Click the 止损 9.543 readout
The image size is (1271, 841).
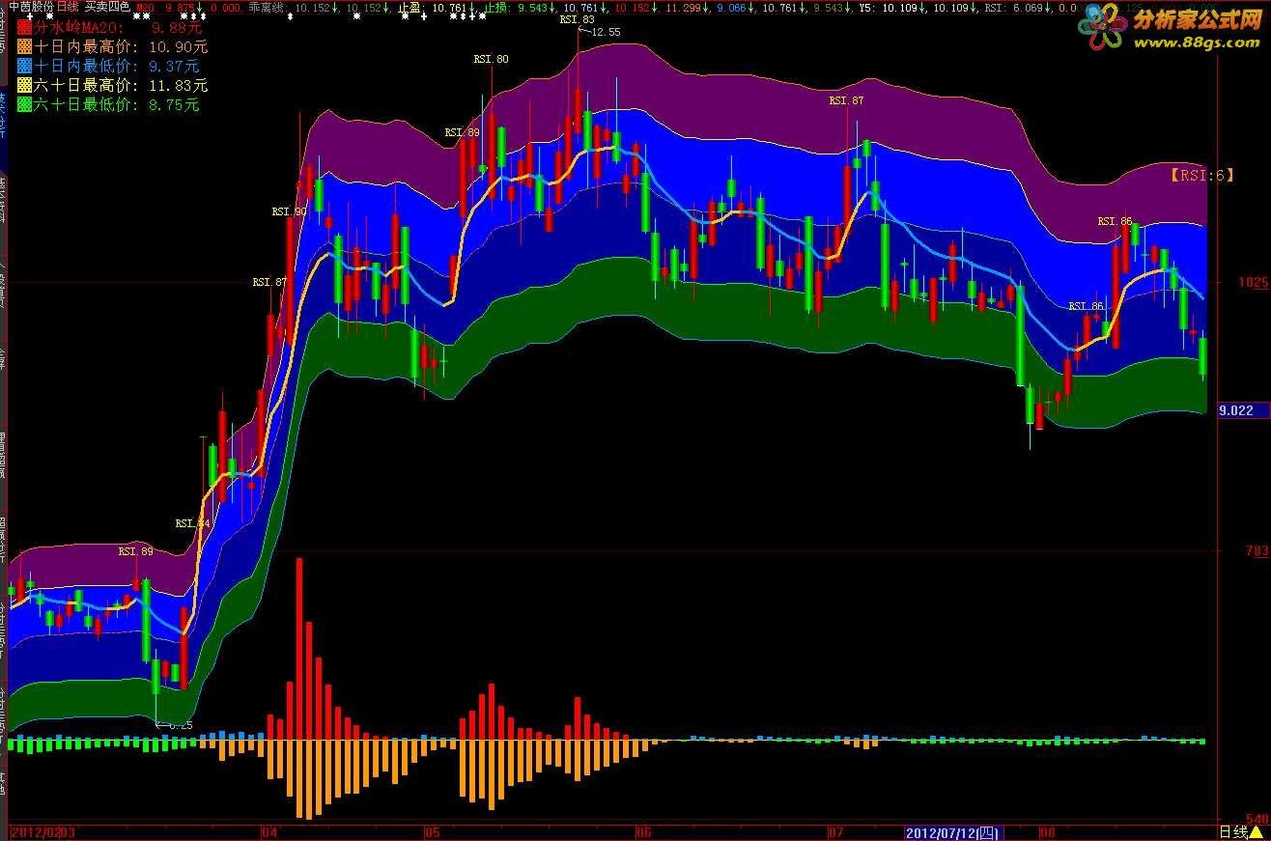(522, 7)
